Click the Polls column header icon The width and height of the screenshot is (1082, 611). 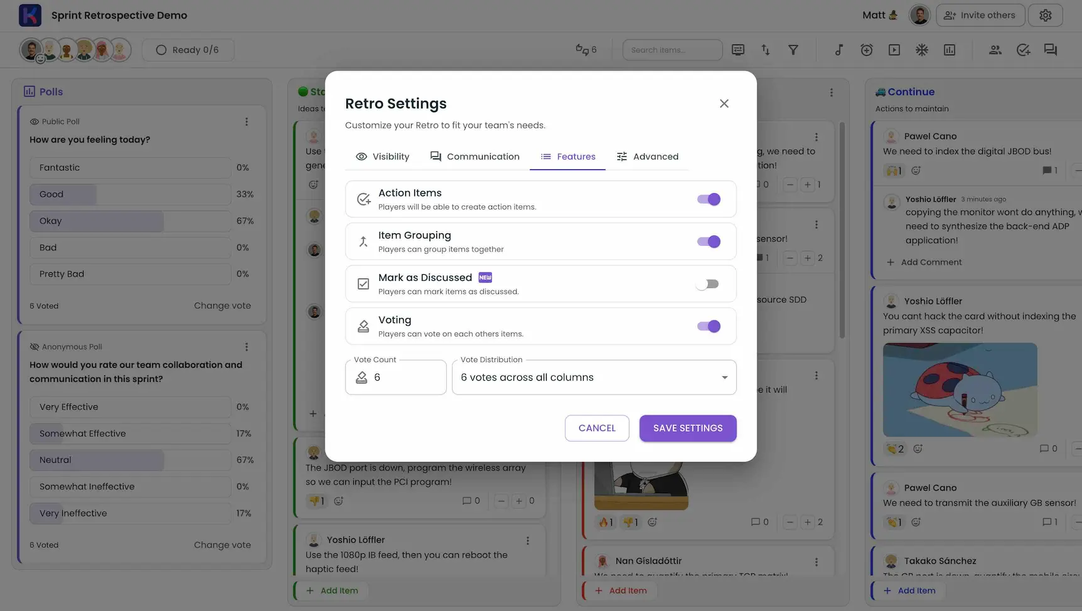pos(29,92)
